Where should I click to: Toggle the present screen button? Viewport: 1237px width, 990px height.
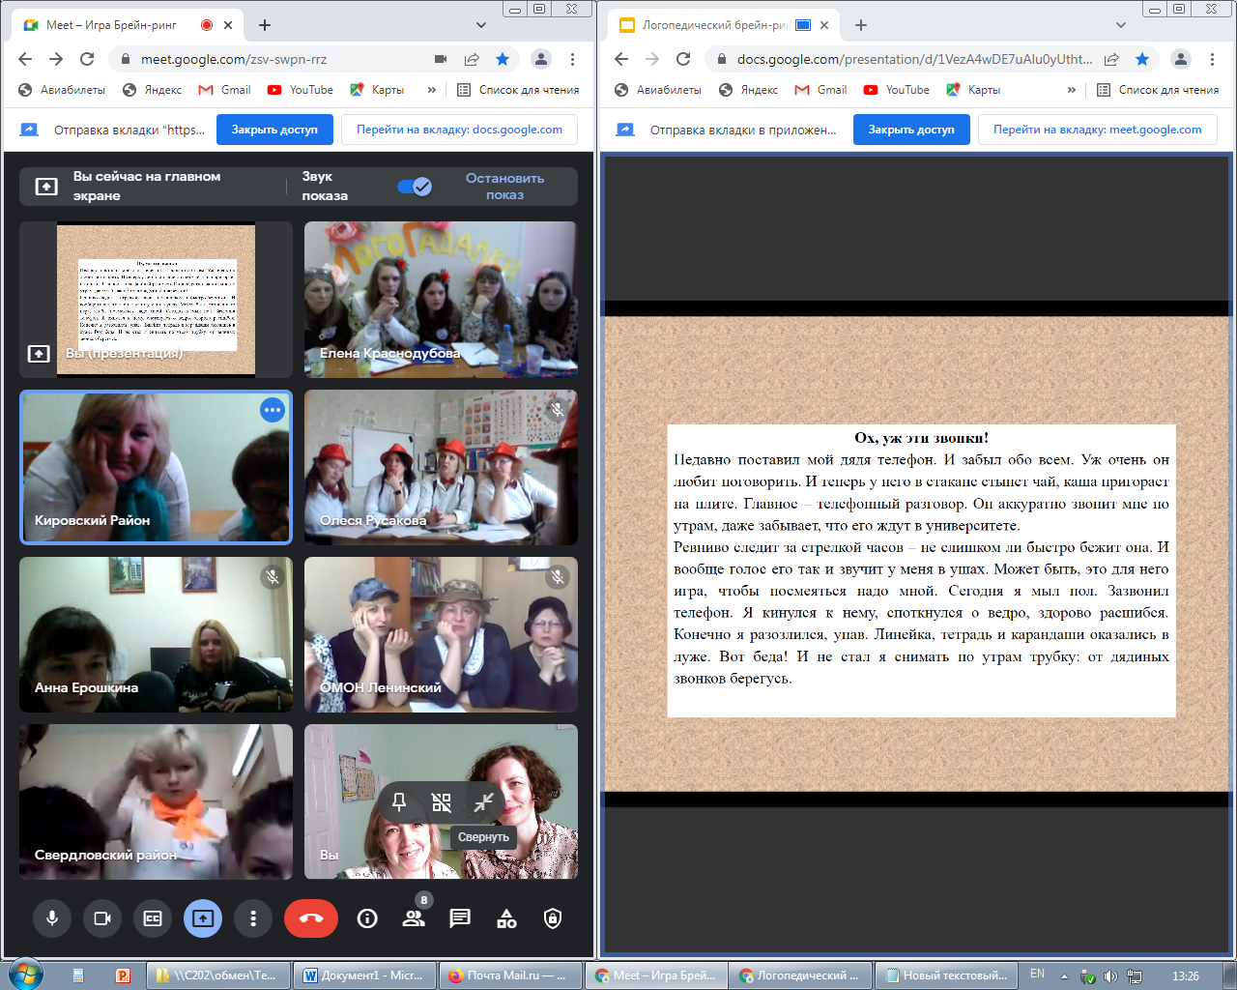click(x=203, y=918)
